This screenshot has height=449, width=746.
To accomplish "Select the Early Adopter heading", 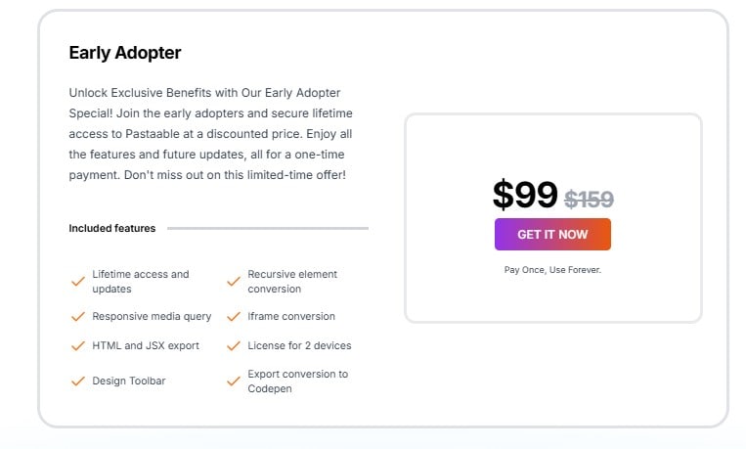I will coord(124,53).
